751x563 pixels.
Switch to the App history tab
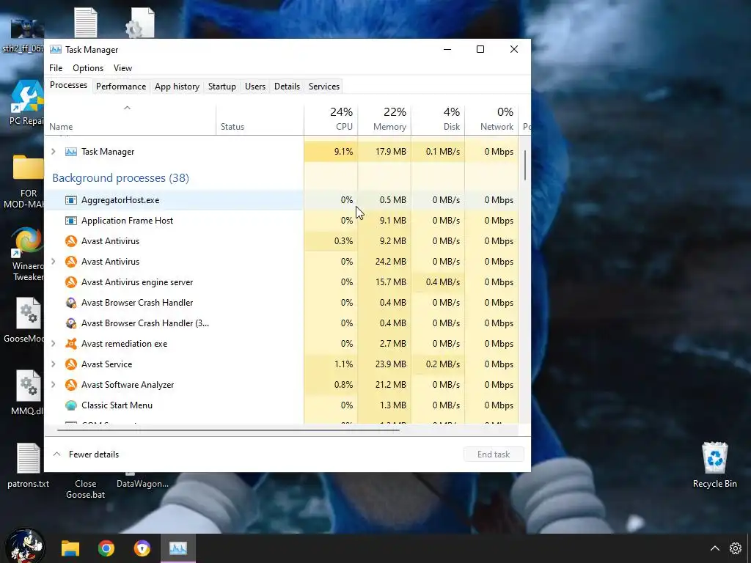177,87
